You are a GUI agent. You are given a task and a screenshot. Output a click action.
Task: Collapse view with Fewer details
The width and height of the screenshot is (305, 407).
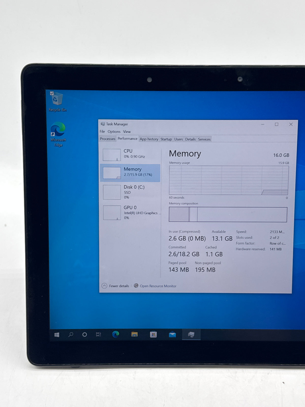[115, 286]
